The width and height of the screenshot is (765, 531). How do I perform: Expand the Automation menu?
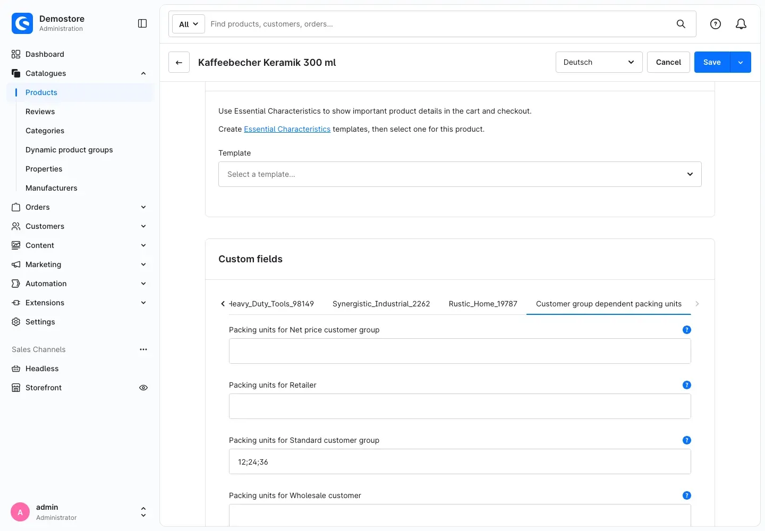[x=143, y=284]
